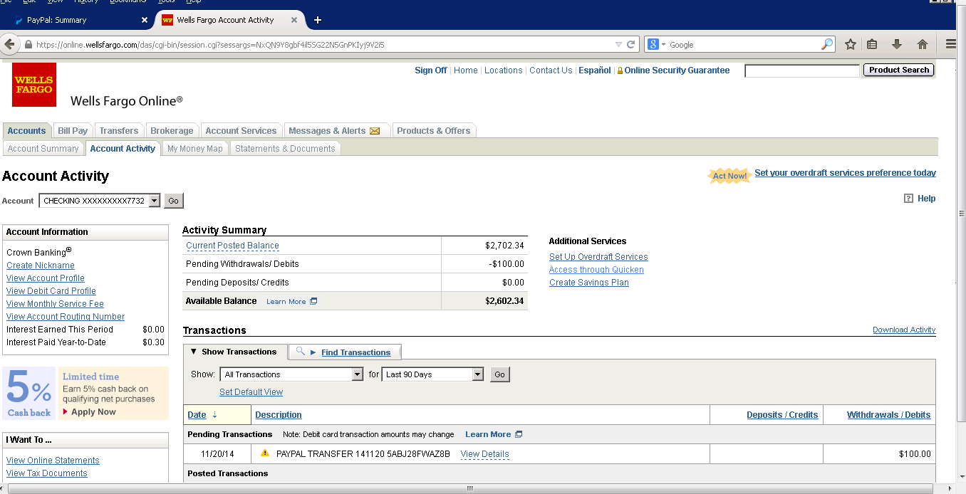Viewport: 966px width, 494px height.
Task: Open the browser hamburger menu
Action: click(x=951, y=44)
